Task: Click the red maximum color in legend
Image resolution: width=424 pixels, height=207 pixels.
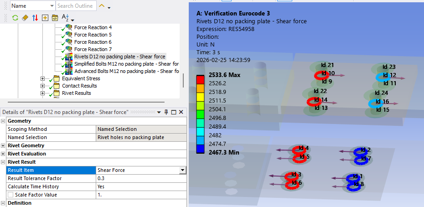Action: coord(200,78)
